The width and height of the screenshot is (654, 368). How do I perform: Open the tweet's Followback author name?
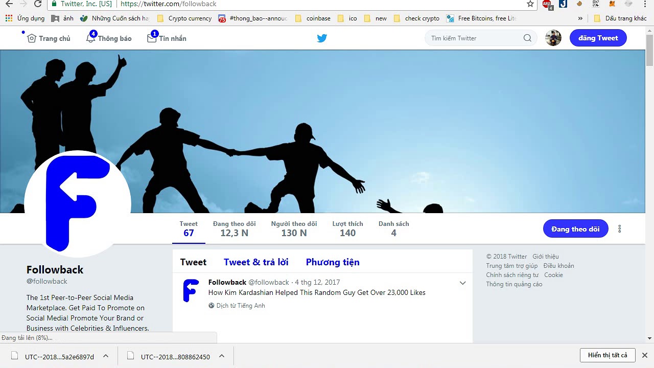pyautogui.click(x=227, y=282)
